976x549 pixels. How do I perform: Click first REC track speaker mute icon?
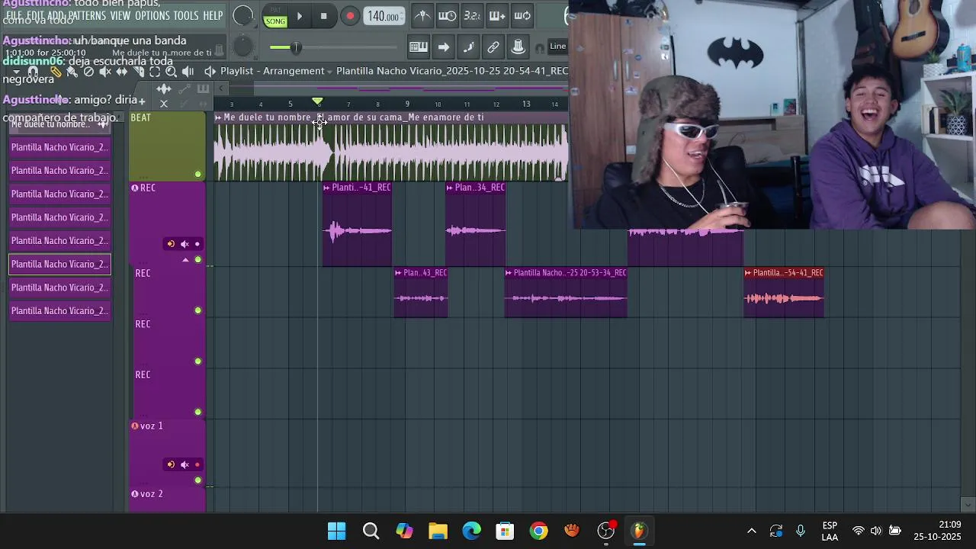tap(185, 244)
